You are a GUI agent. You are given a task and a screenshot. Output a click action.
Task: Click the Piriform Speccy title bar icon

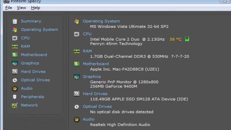click(x=6, y=1)
